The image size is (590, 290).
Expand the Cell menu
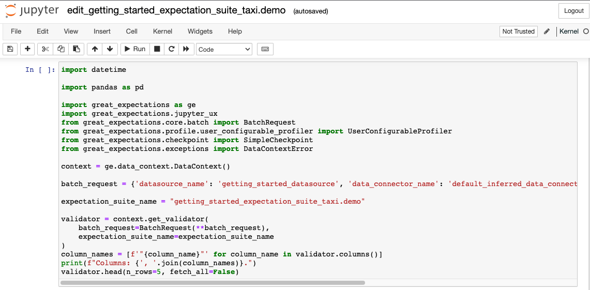[132, 32]
